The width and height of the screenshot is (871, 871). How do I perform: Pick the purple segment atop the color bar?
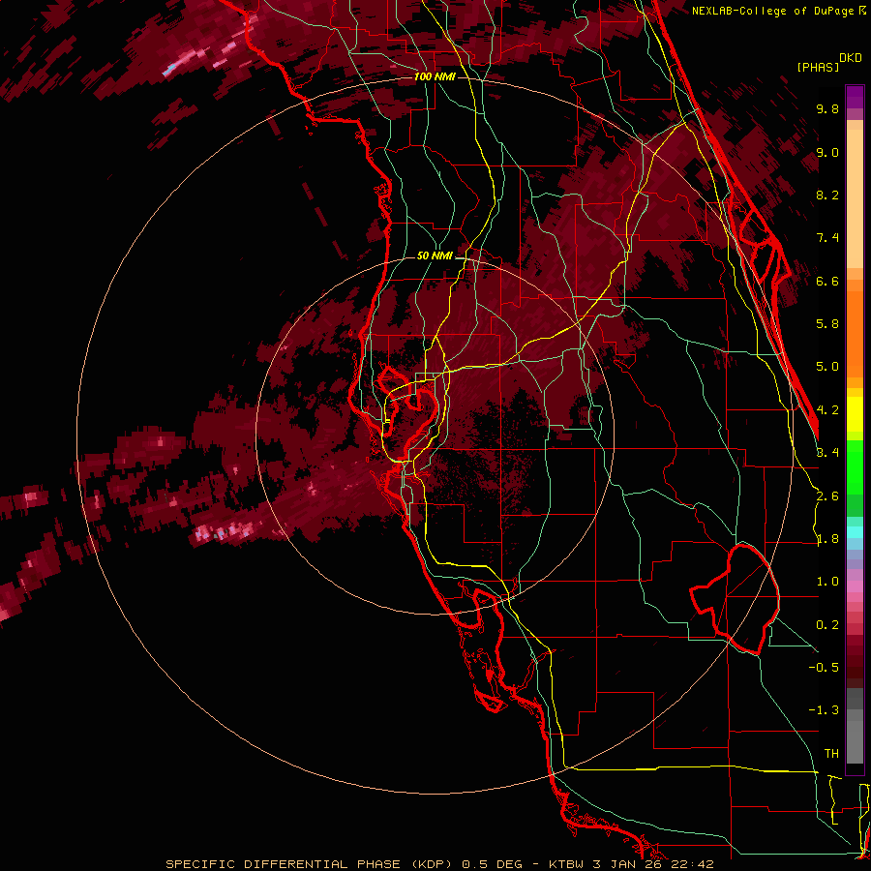point(855,97)
